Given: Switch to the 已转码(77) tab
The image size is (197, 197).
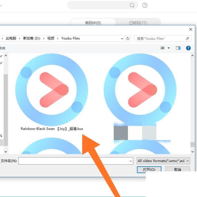Looking at the screenshot, I should pos(138,23).
